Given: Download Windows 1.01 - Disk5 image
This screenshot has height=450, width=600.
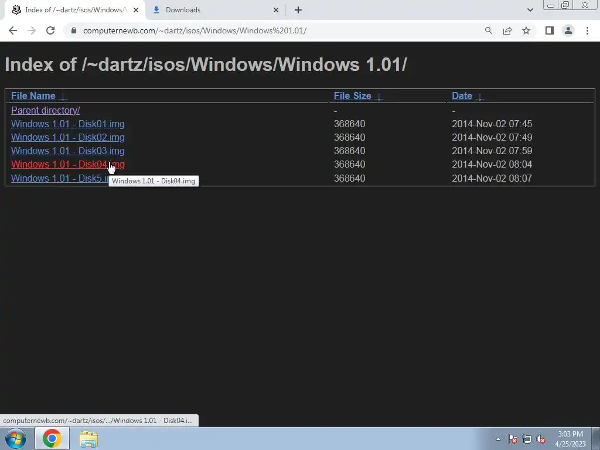Looking at the screenshot, I should pos(60,178).
